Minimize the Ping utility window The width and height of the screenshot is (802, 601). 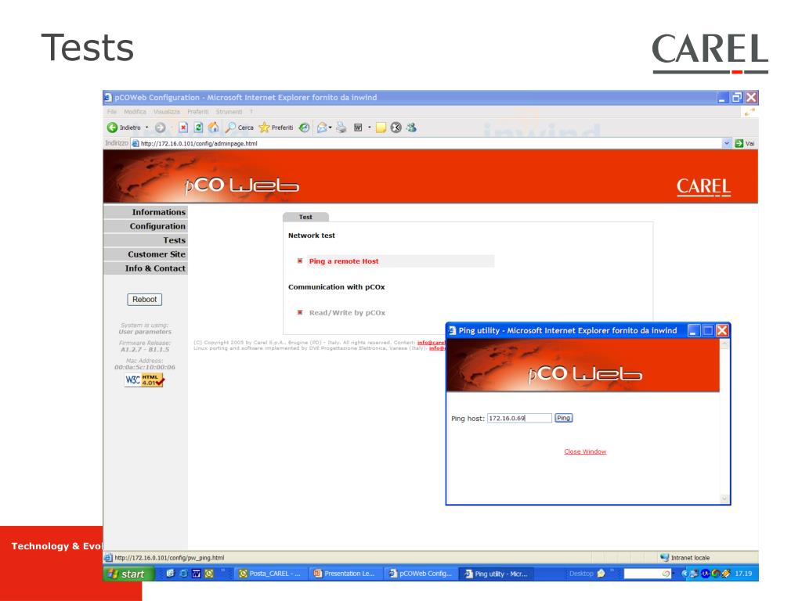click(694, 331)
